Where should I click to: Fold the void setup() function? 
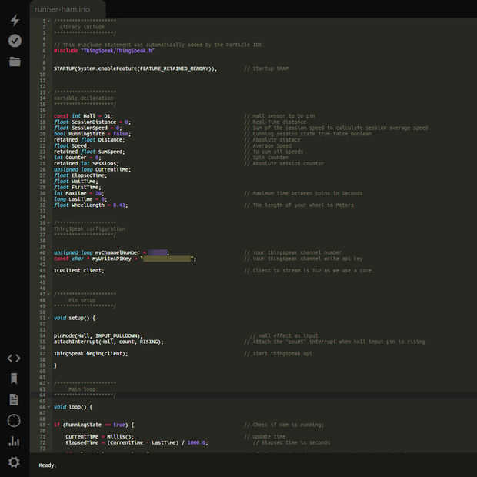pyautogui.click(x=48, y=318)
